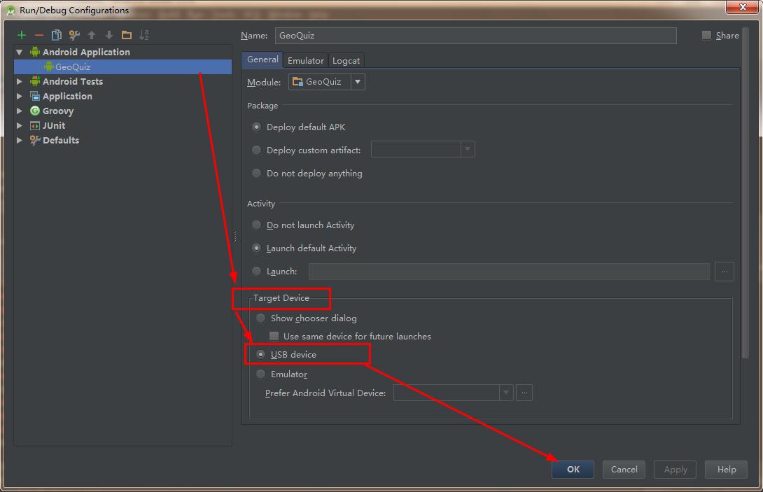Image resolution: width=763 pixels, height=492 pixels.
Task: Create a new folder using the folder icon
Action: (127, 35)
